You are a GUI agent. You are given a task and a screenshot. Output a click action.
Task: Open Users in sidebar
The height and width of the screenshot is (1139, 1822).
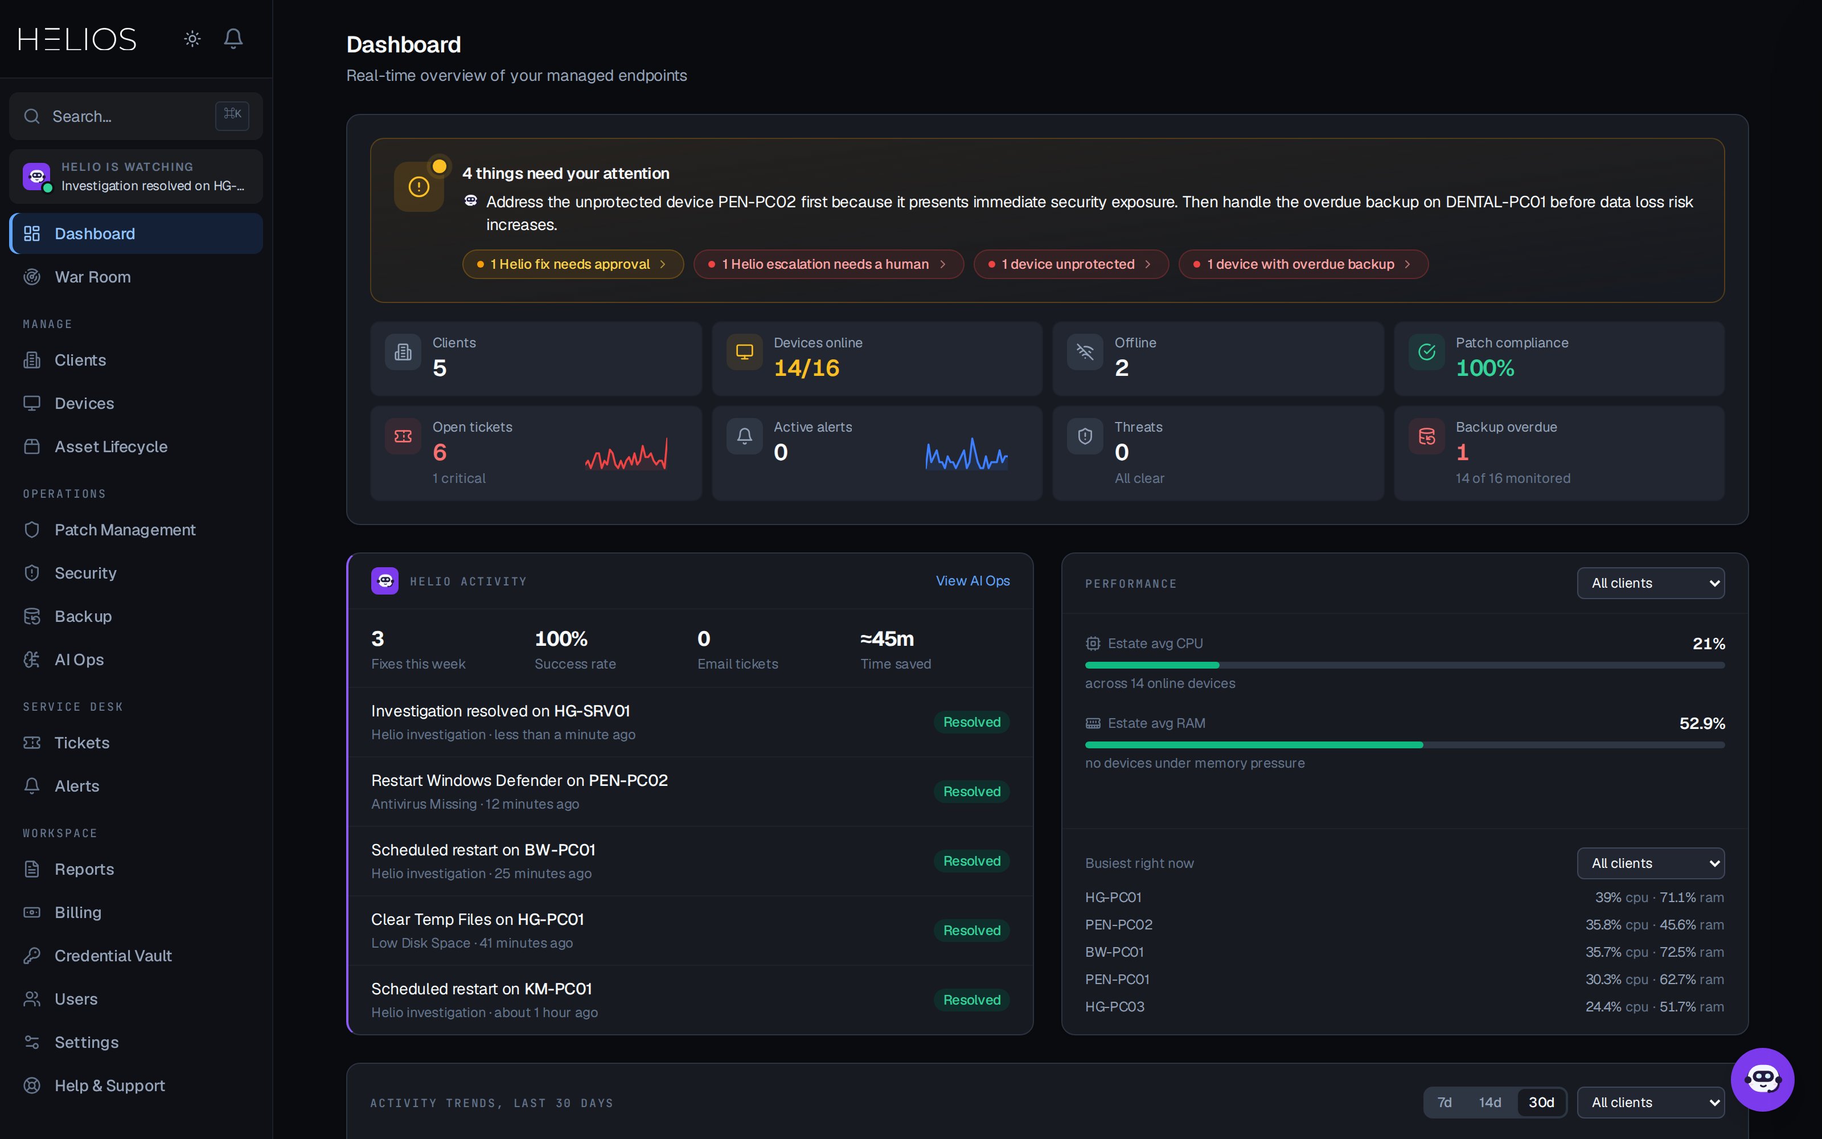tap(136, 999)
